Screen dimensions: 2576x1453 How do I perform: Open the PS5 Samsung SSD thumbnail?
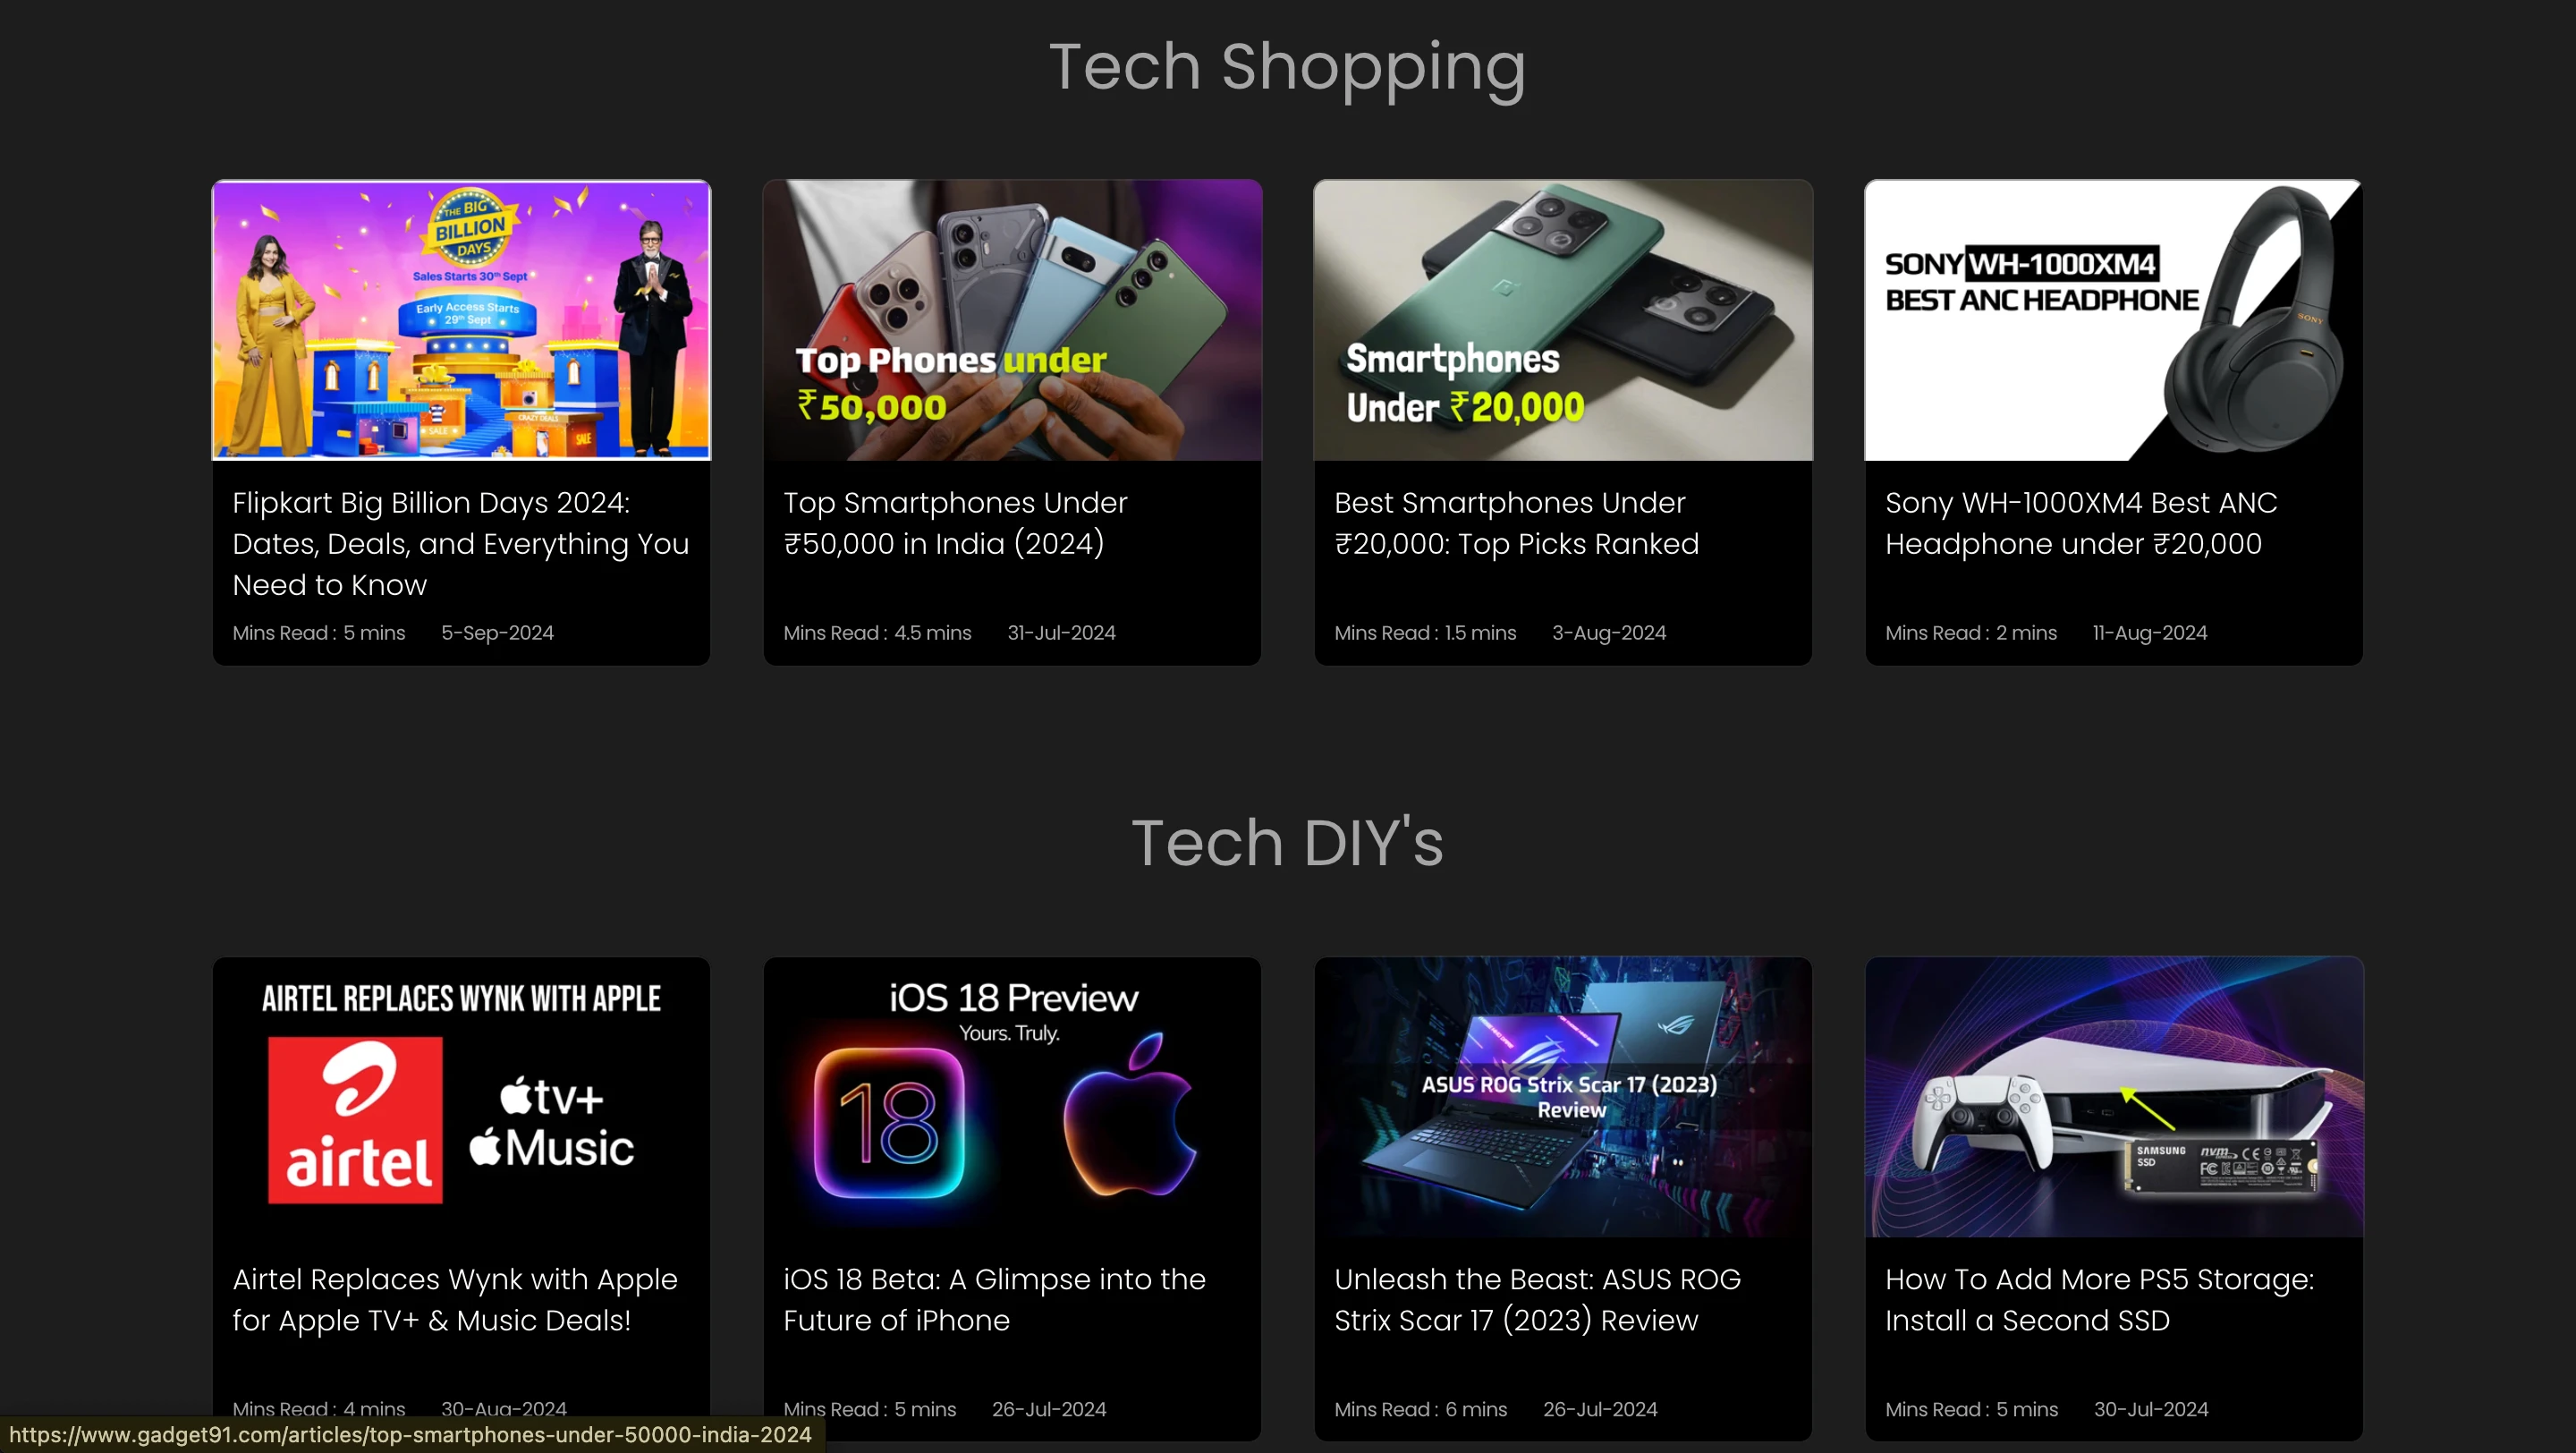pos(2114,1097)
